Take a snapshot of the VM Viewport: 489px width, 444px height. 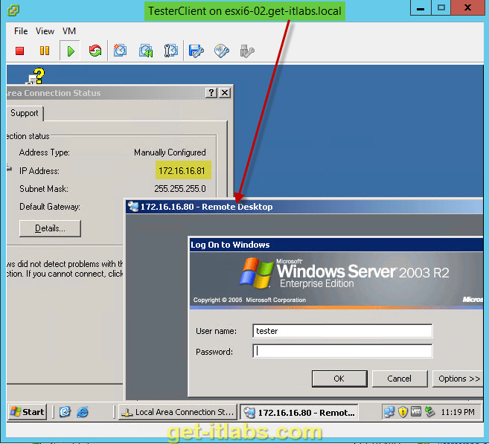click(x=121, y=51)
